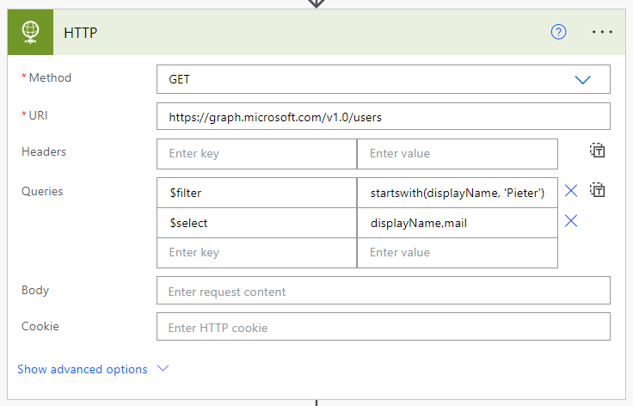Open help for the HTTP action

click(558, 32)
